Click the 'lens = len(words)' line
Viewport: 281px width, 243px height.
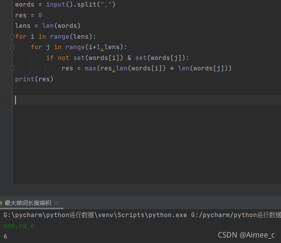[x=48, y=26]
